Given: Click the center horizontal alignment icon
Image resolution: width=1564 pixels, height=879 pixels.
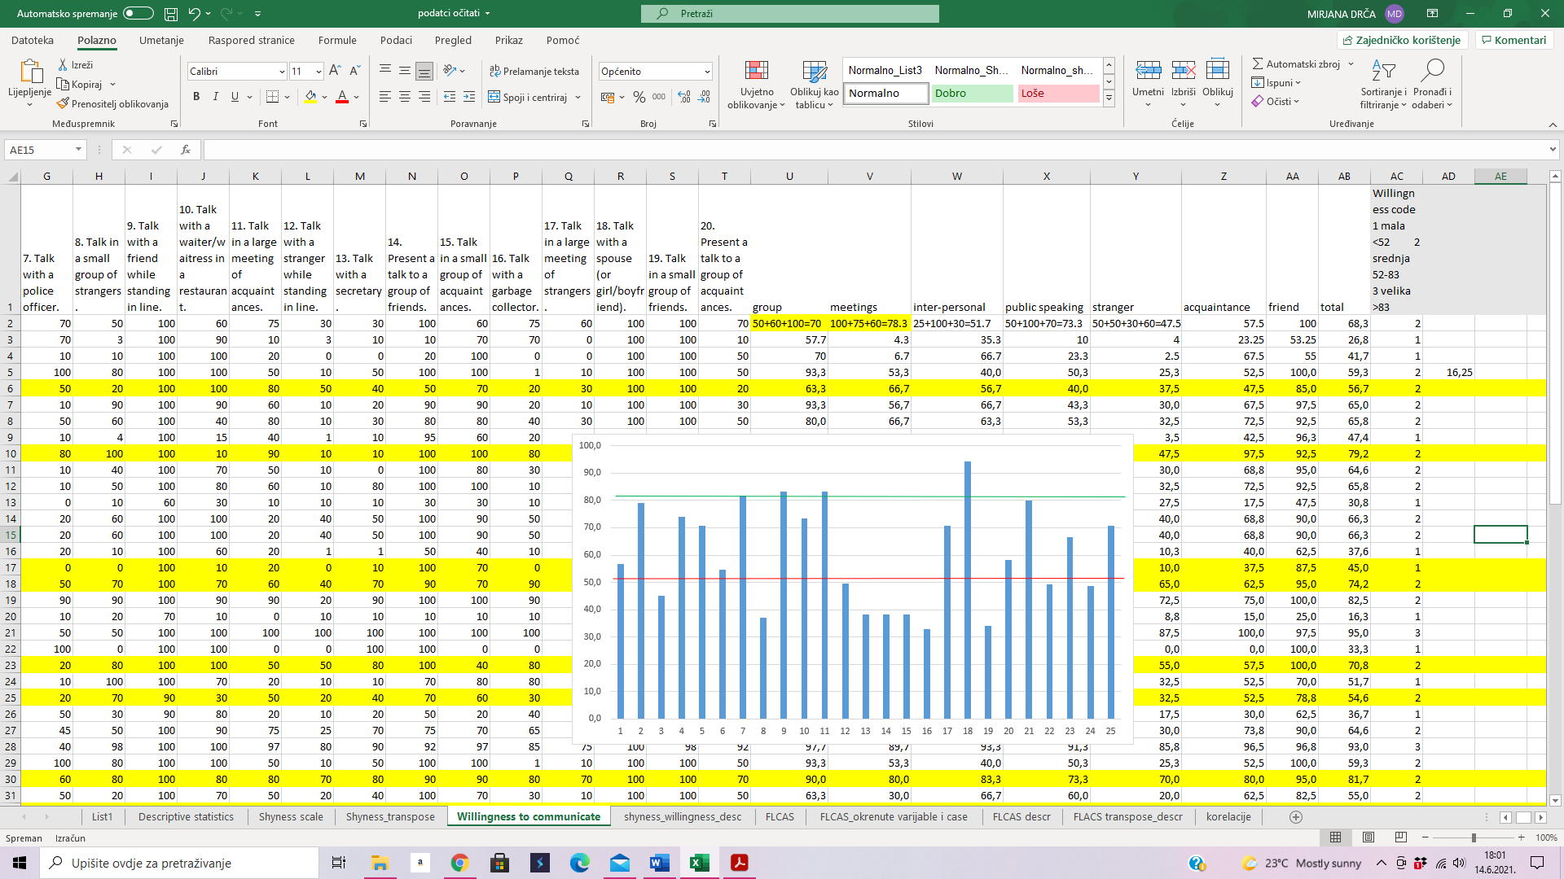Looking at the screenshot, I should pyautogui.click(x=405, y=97).
